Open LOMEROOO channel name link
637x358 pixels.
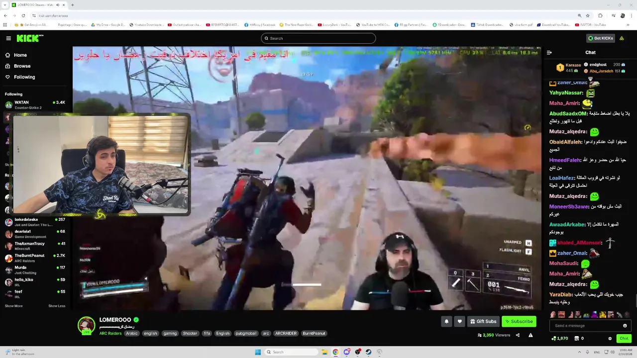(115, 320)
